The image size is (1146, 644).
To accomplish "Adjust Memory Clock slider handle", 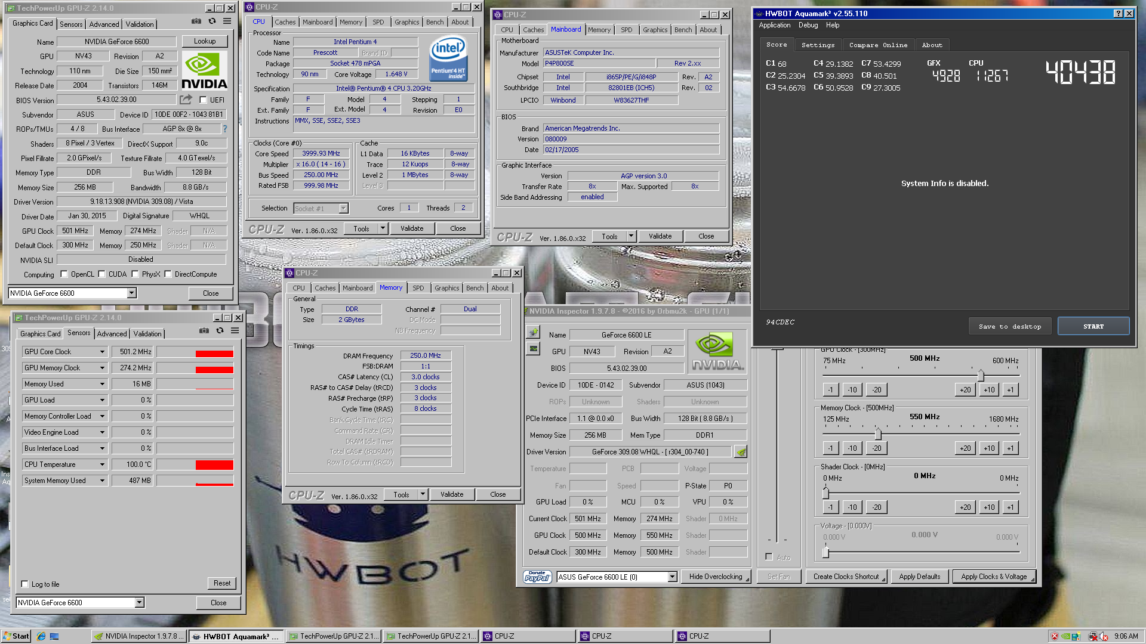I will coord(878,434).
